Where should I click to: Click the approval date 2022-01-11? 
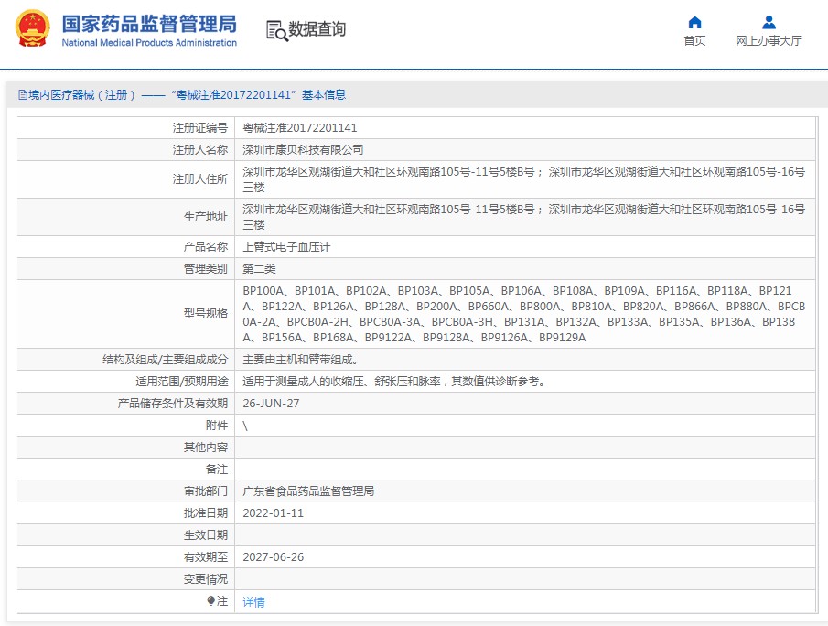pos(273,513)
